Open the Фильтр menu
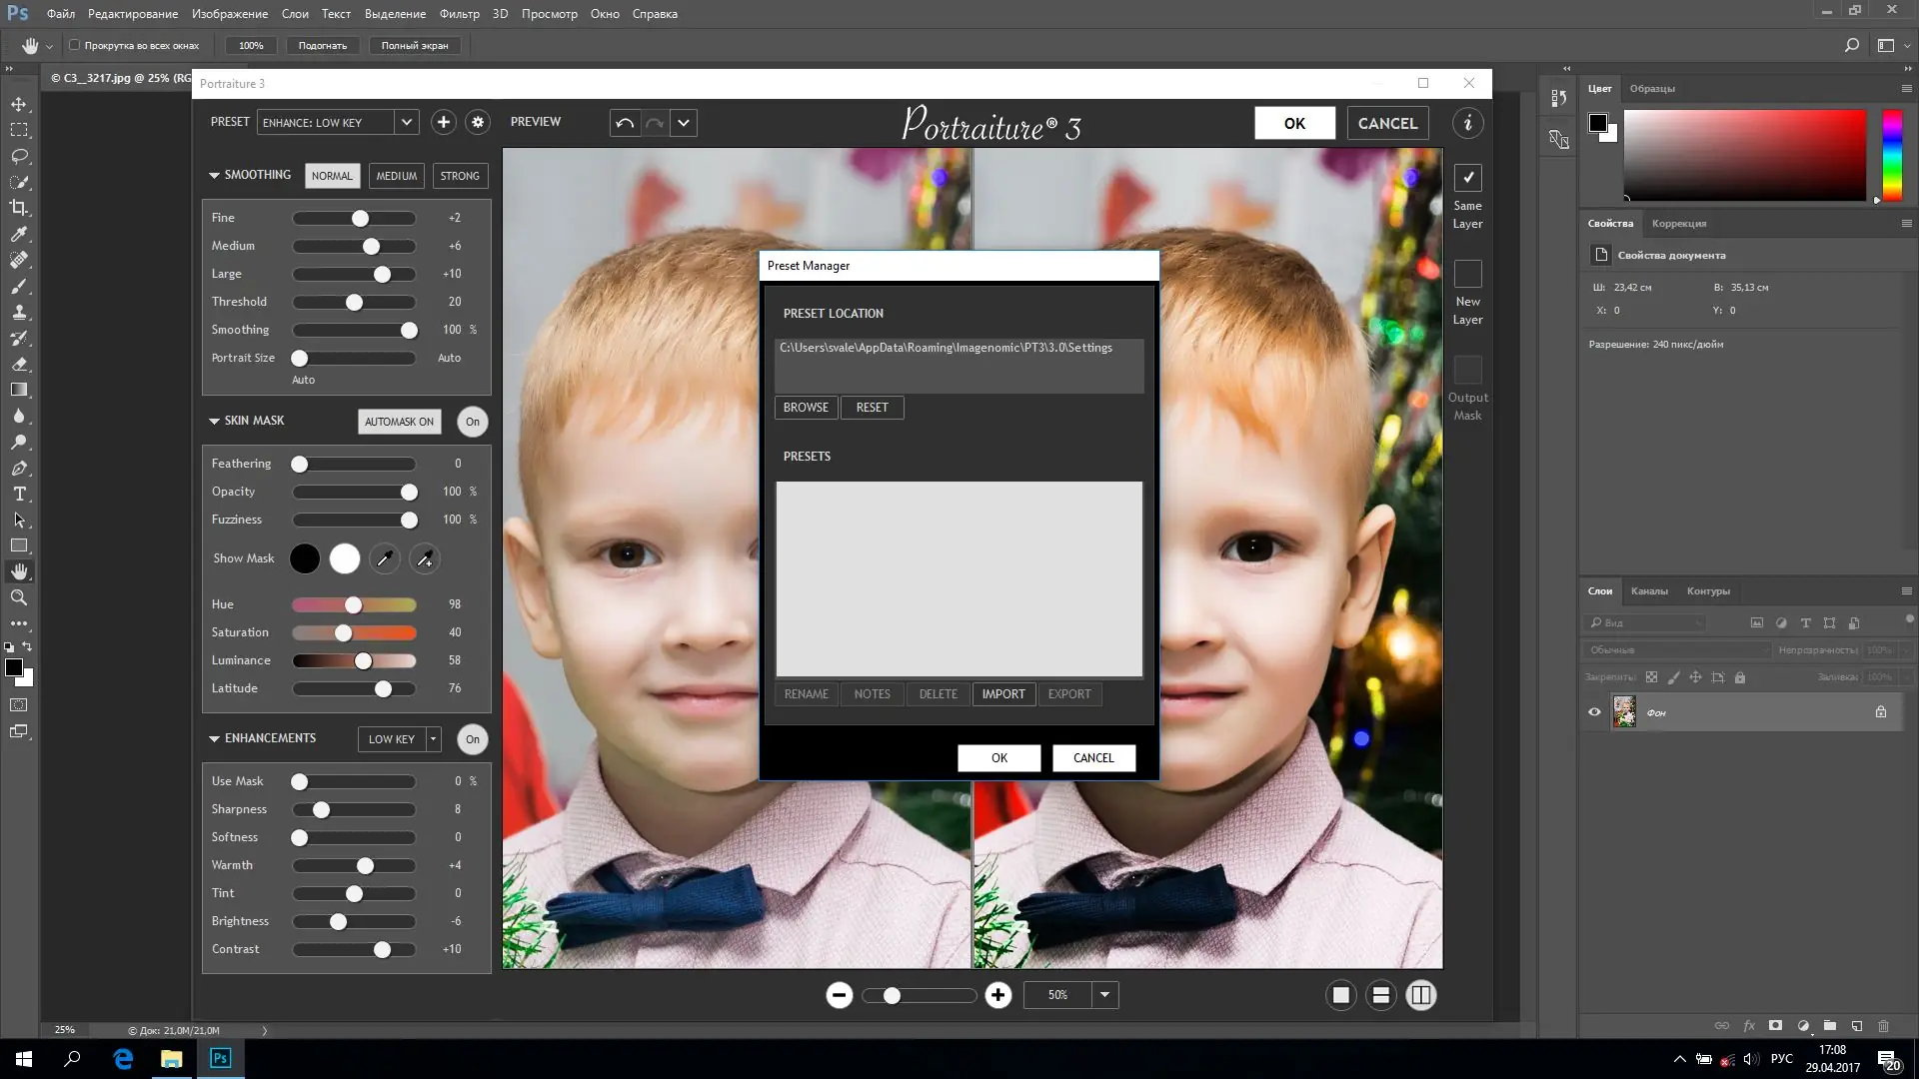Screen dimensions: 1919x1079 [x=459, y=14]
